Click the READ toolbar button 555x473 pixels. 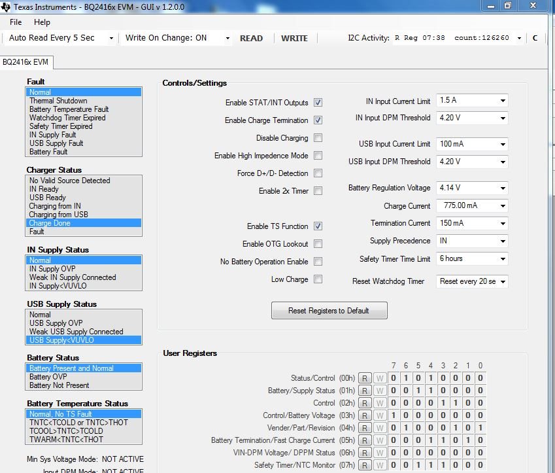pyautogui.click(x=251, y=38)
